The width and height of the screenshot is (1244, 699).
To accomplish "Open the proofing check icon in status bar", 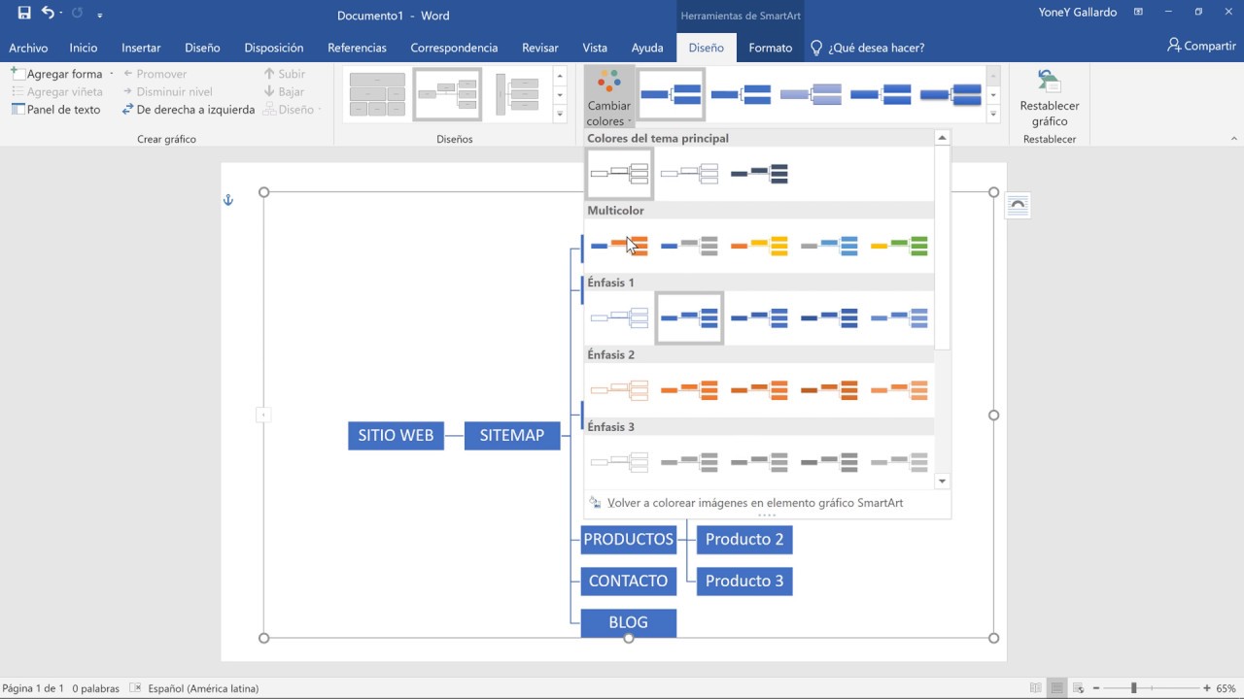I will coord(135,688).
